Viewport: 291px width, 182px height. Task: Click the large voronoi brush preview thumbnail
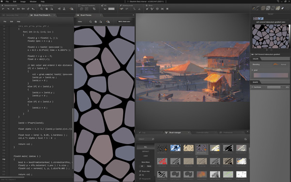271,36
